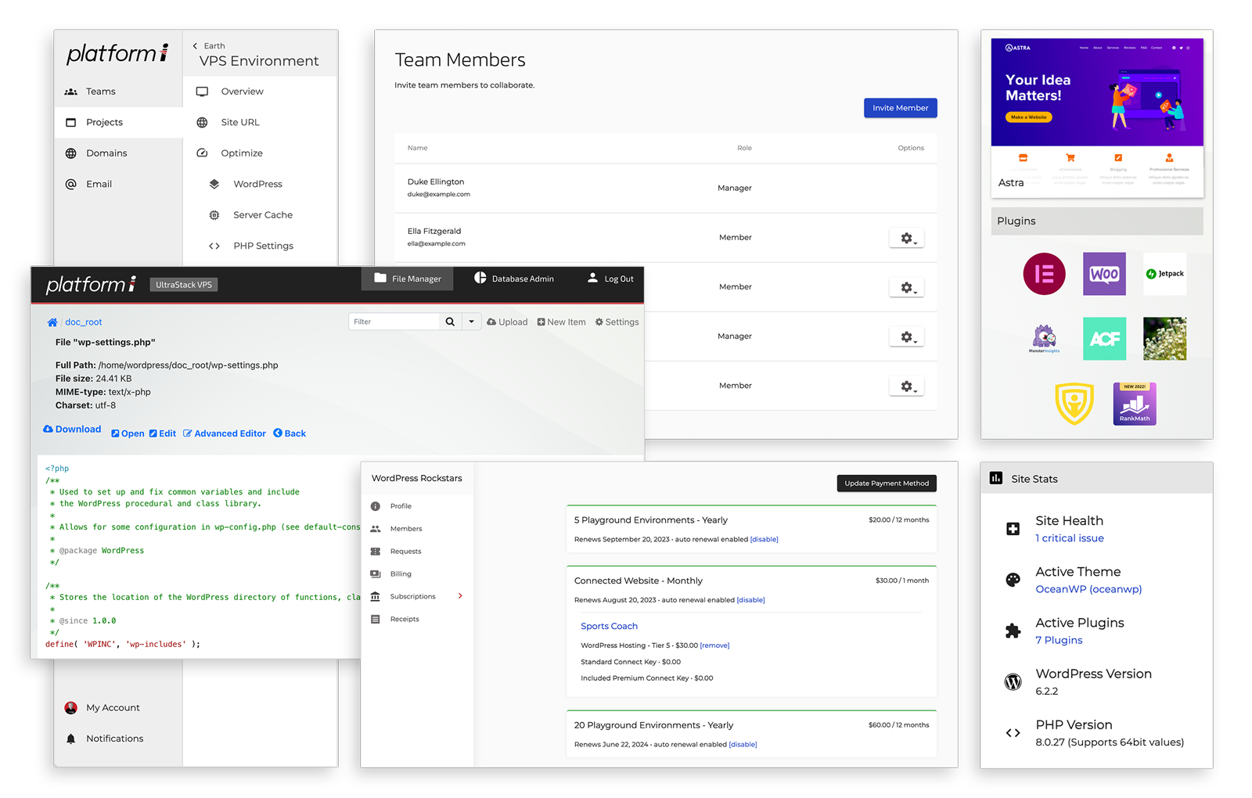Disable renewal for 5 Playground Environments
Viewport: 1252px width, 798px height.
(x=765, y=539)
